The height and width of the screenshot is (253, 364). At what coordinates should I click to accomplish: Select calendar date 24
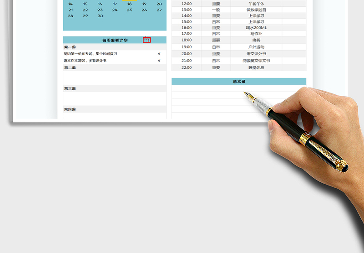115,10
